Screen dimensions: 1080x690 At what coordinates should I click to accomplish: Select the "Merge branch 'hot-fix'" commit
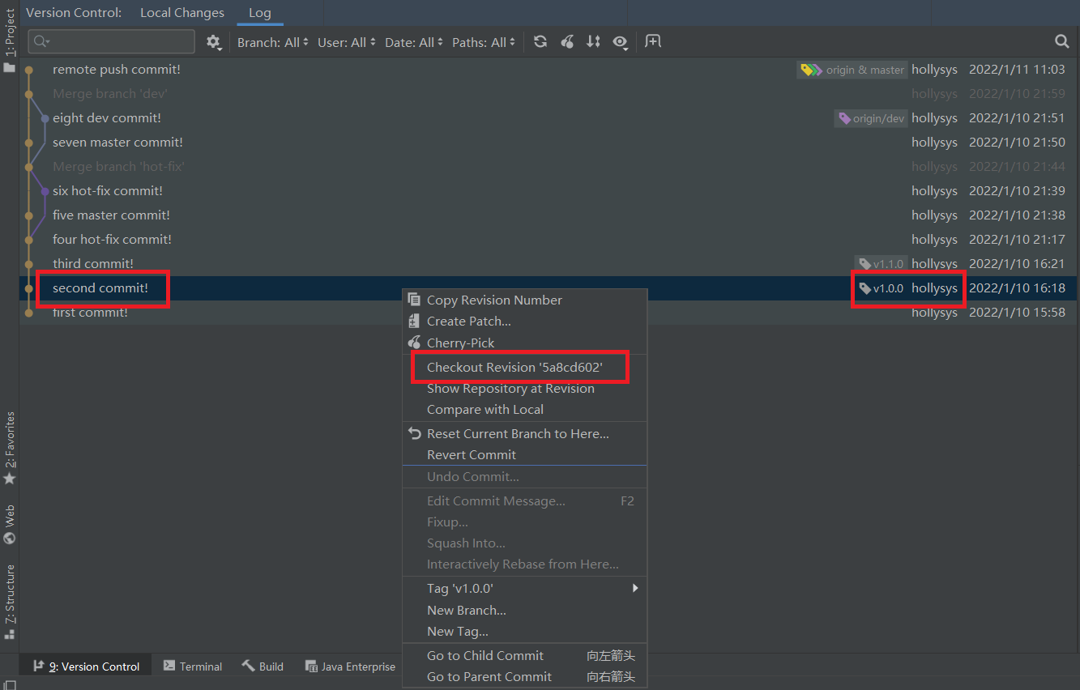click(x=549, y=167)
